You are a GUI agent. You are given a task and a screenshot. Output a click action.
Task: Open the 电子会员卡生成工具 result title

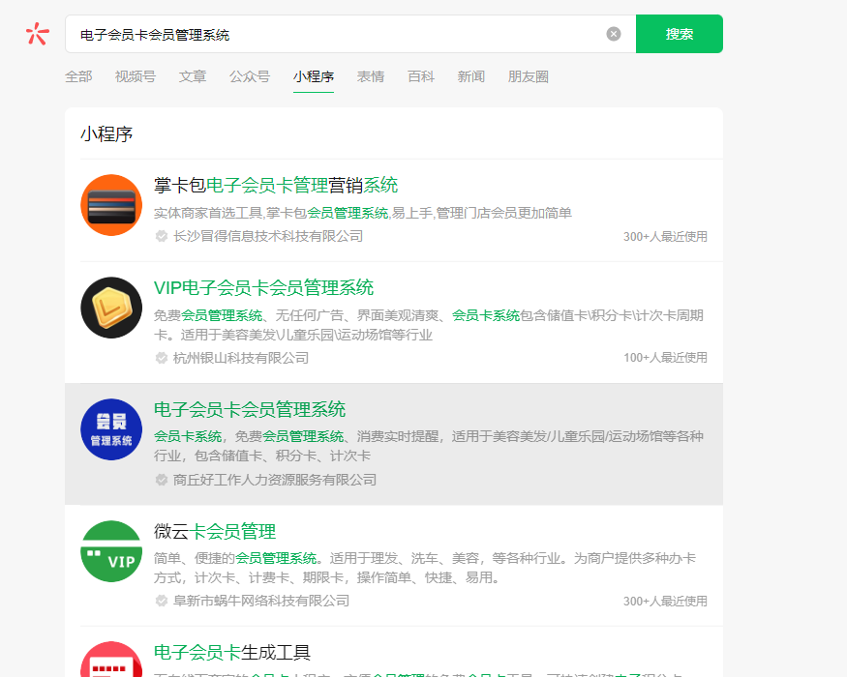[232, 652]
